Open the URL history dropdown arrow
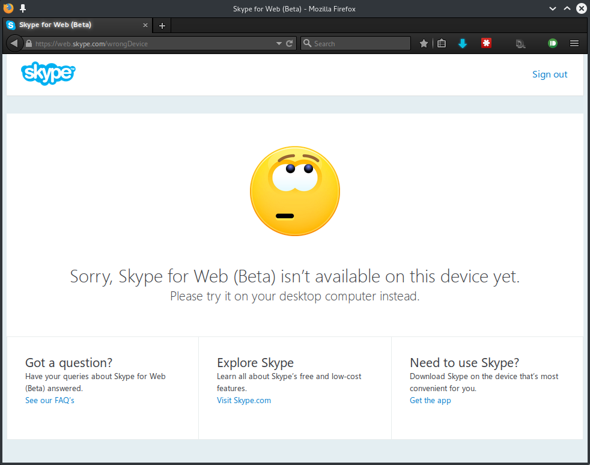 (x=279, y=44)
